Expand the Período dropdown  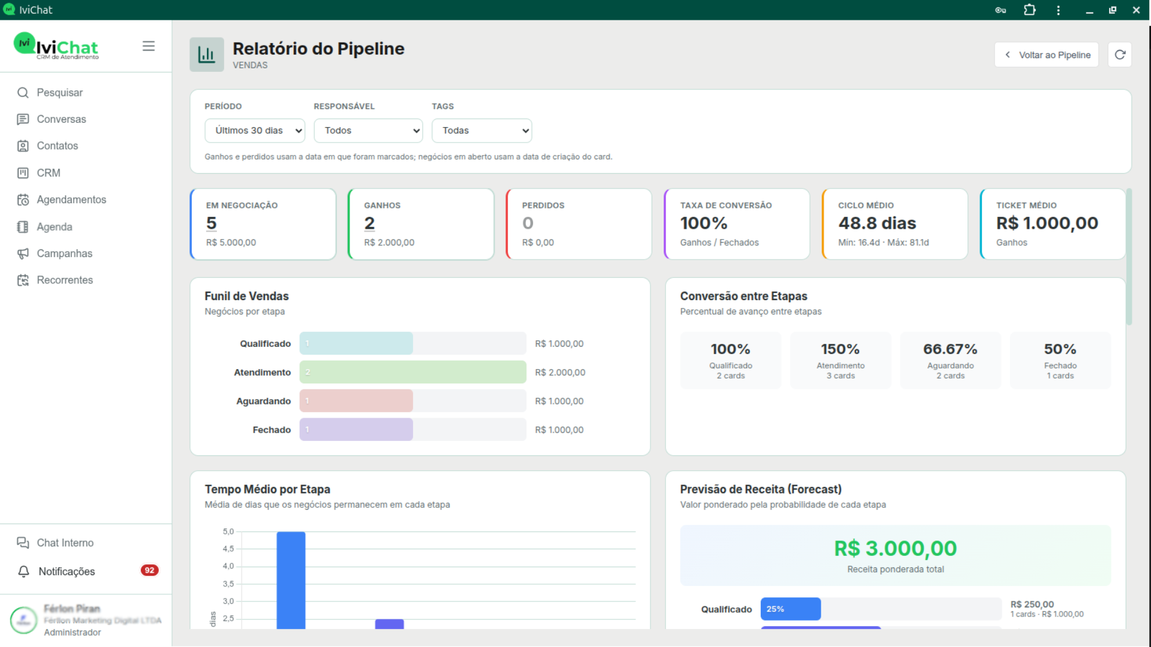[x=255, y=131]
